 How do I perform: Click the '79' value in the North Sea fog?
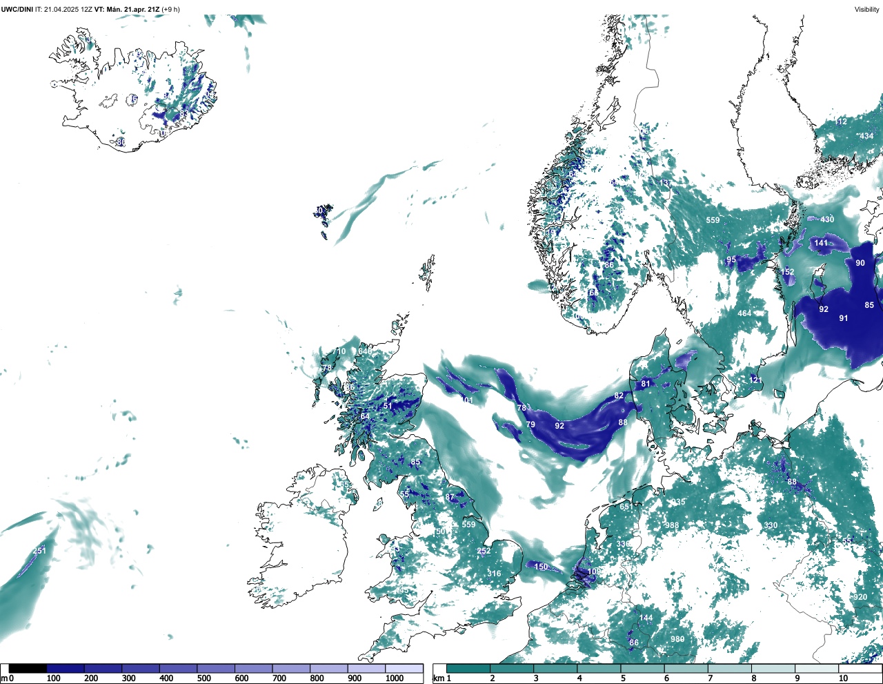[x=530, y=424]
